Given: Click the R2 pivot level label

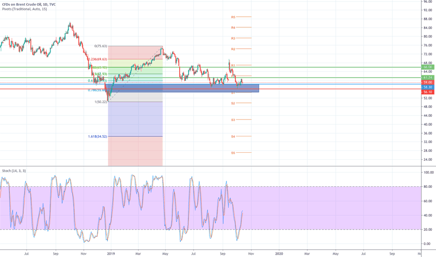Looking at the screenshot, I should tap(233, 49).
